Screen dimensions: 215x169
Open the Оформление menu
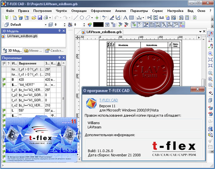[101, 11]
